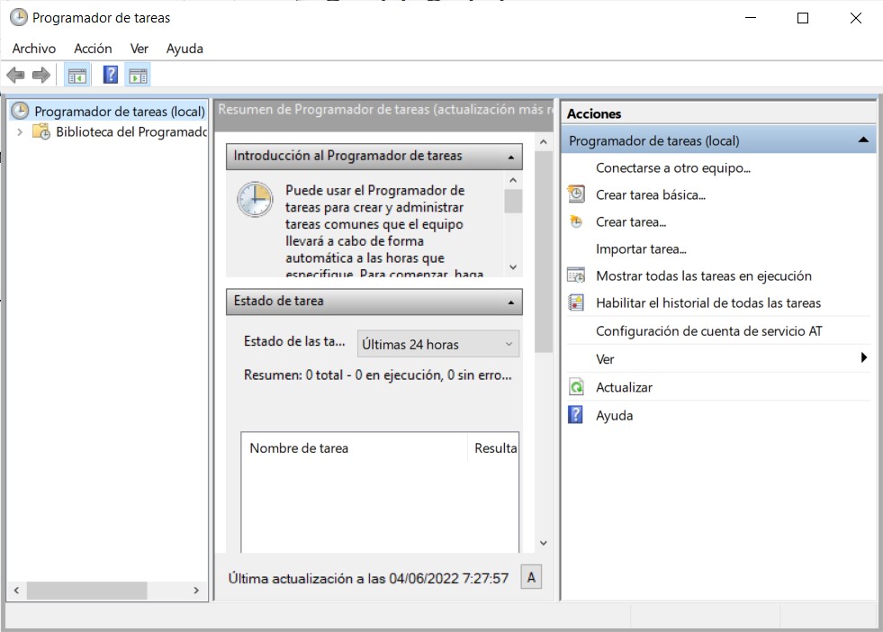Enable history via Habilitar el historial de todas las tareas
This screenshot has height=632, width=883.
point(707,303)
